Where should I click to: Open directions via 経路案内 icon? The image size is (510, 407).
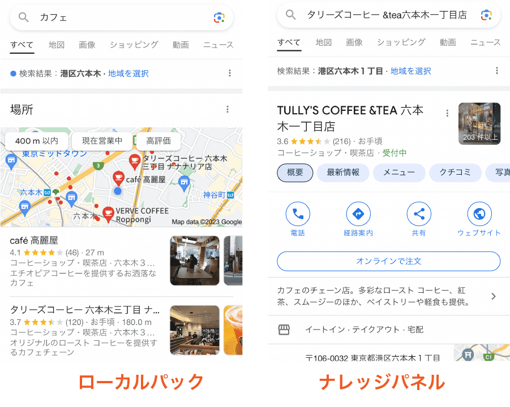(x=358, y=214)
